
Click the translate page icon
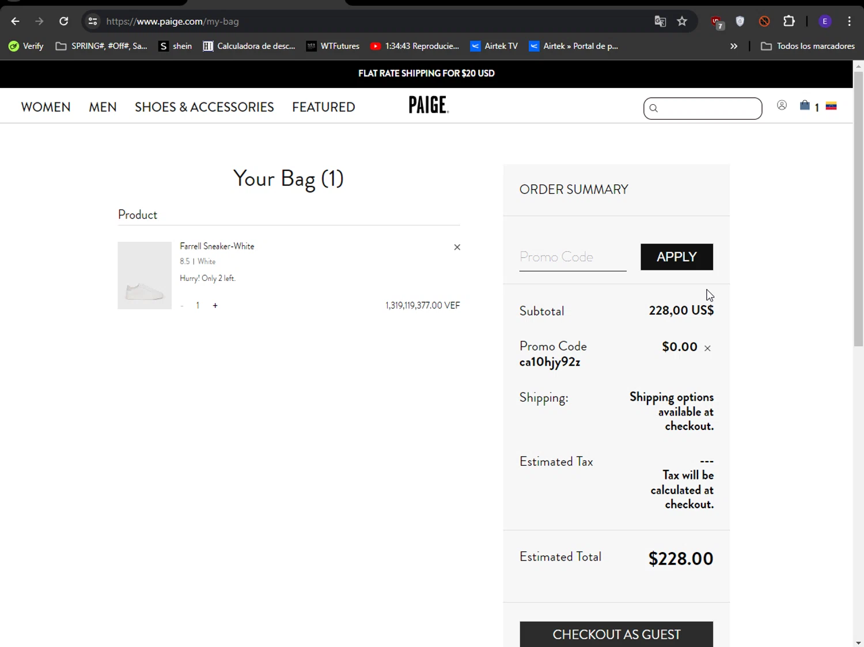tap(660, 21)
